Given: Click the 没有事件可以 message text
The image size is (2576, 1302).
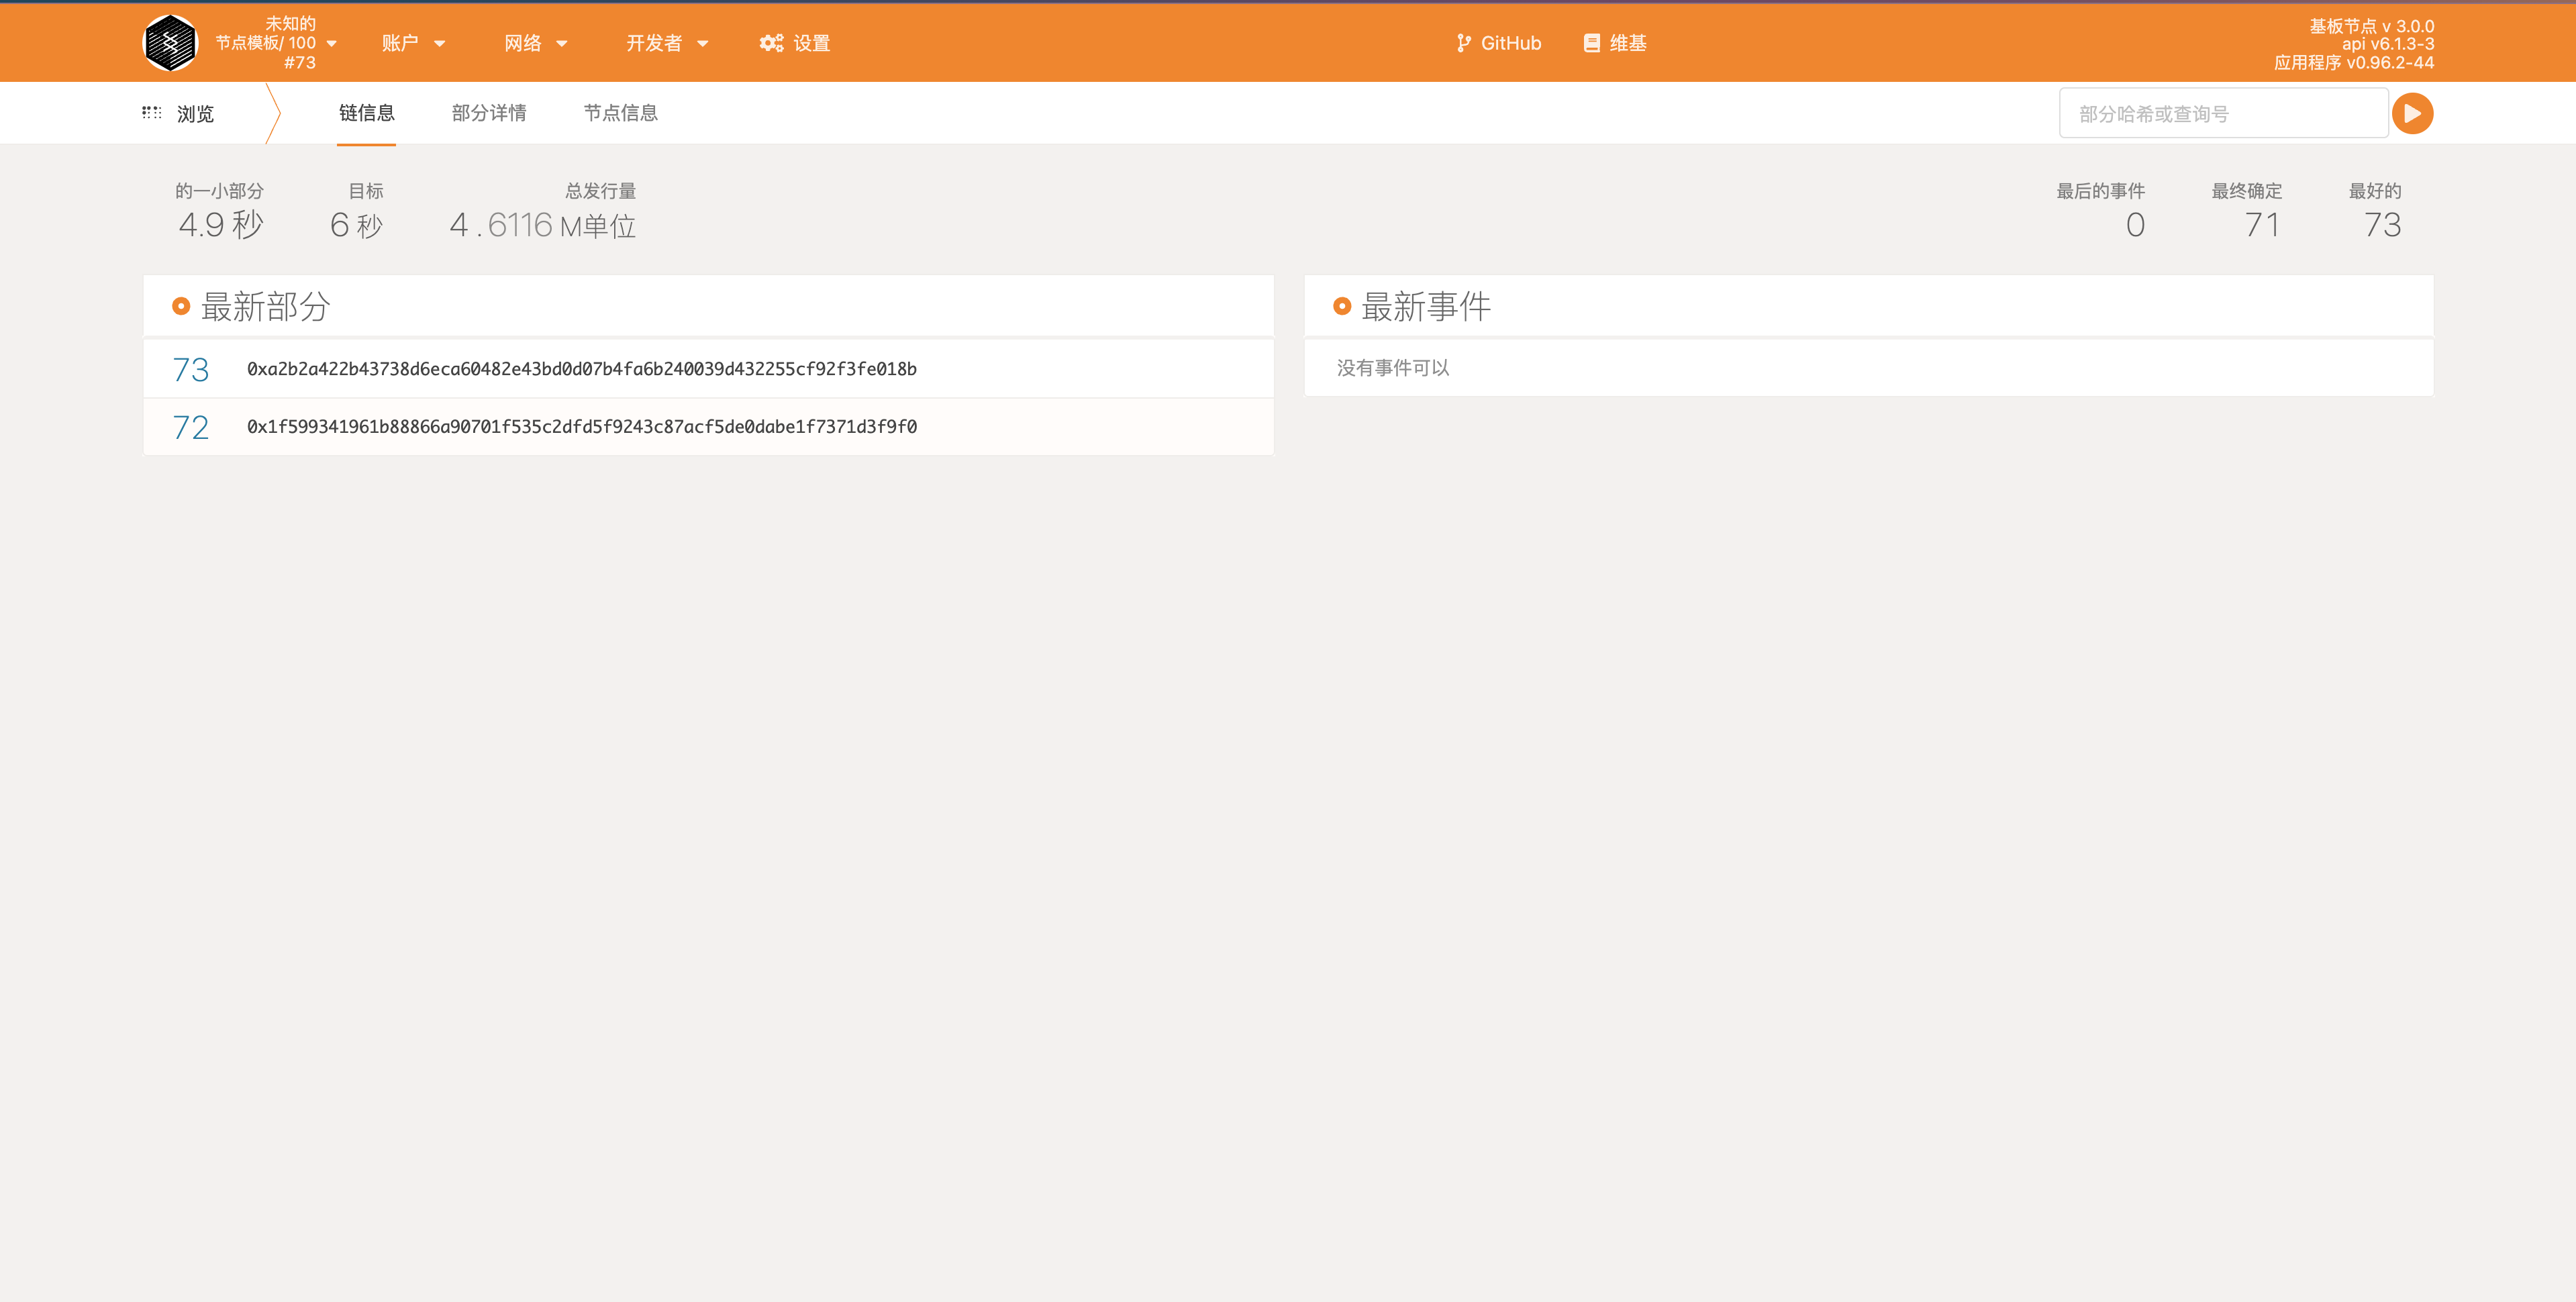Looking at the screenshot, I should 1393,368.
